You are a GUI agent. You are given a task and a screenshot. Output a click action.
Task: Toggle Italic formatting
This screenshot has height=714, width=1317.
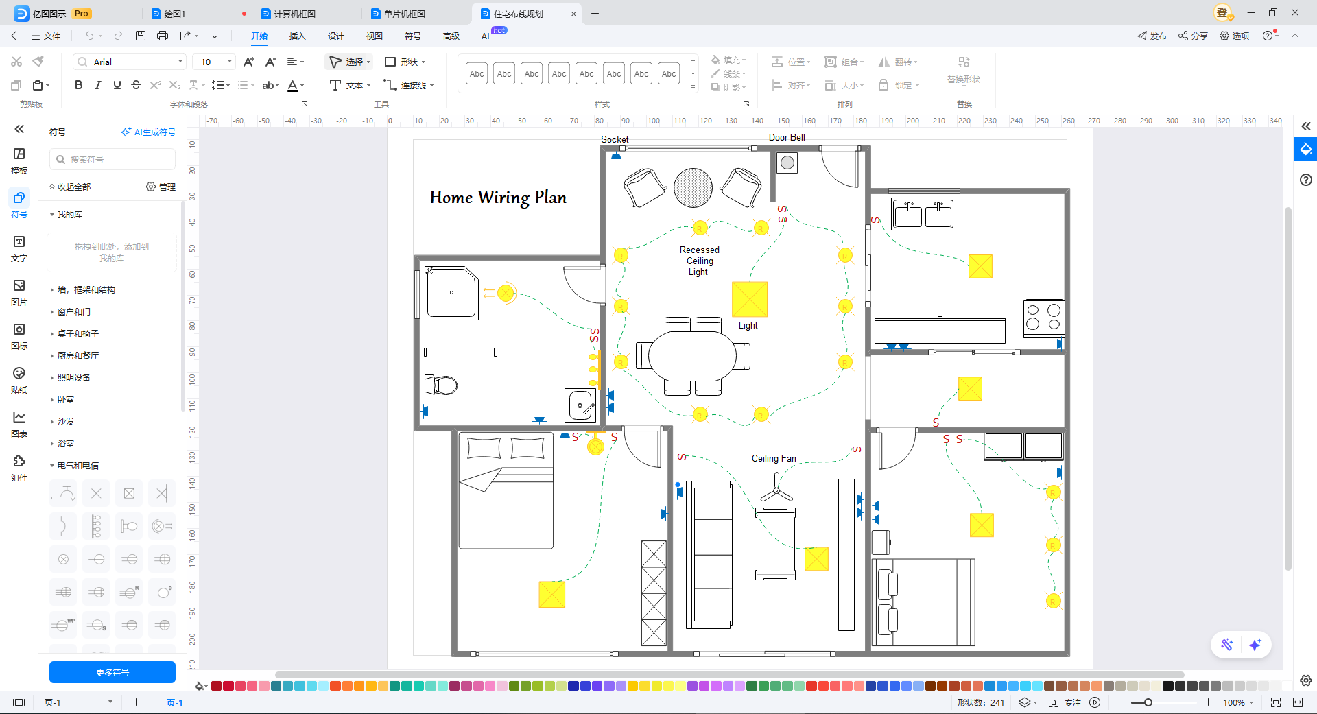pyautogui.click(x=97, y=85)
